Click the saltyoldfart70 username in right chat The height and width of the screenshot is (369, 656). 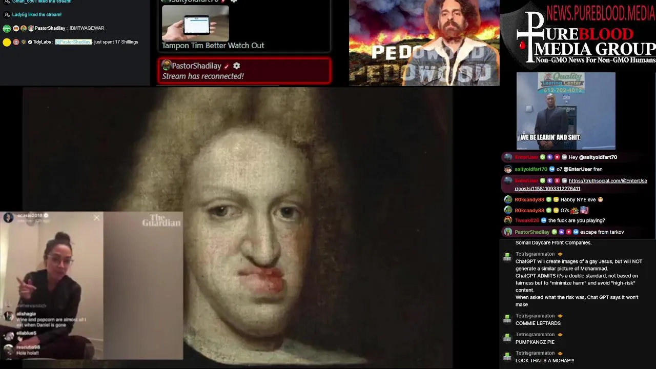pos(531,169)
